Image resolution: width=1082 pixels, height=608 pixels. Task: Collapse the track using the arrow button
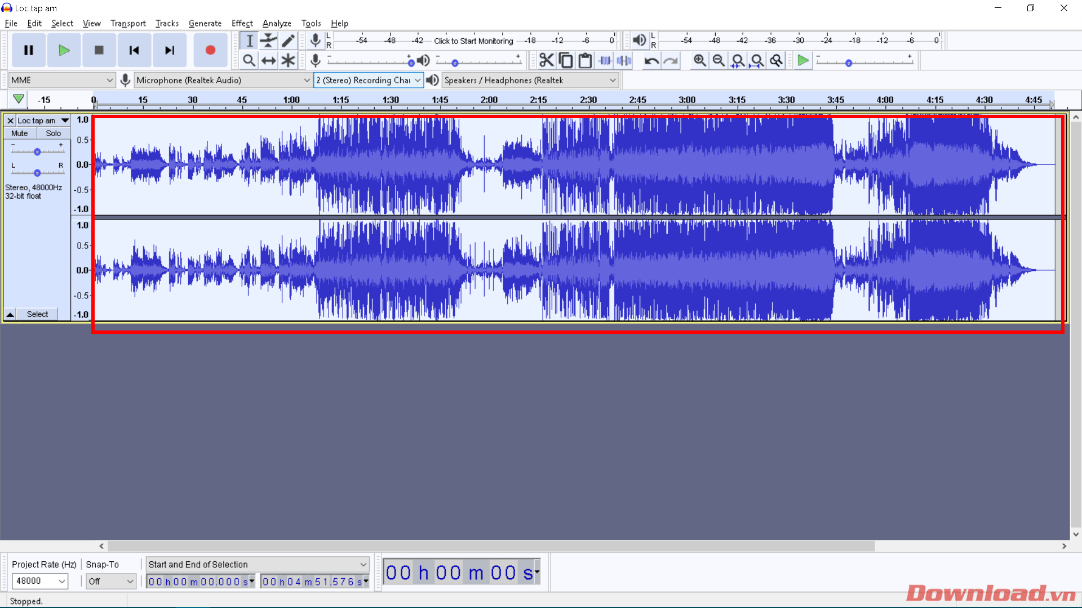[10, 314]
